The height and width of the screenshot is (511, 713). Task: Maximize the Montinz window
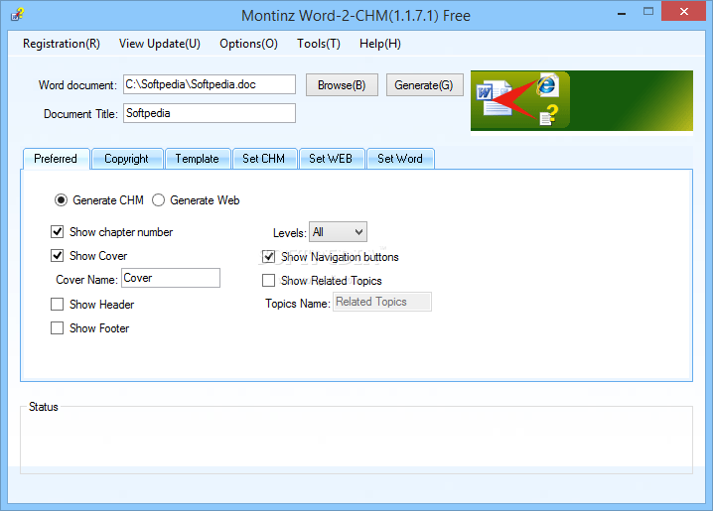point(648,11)
